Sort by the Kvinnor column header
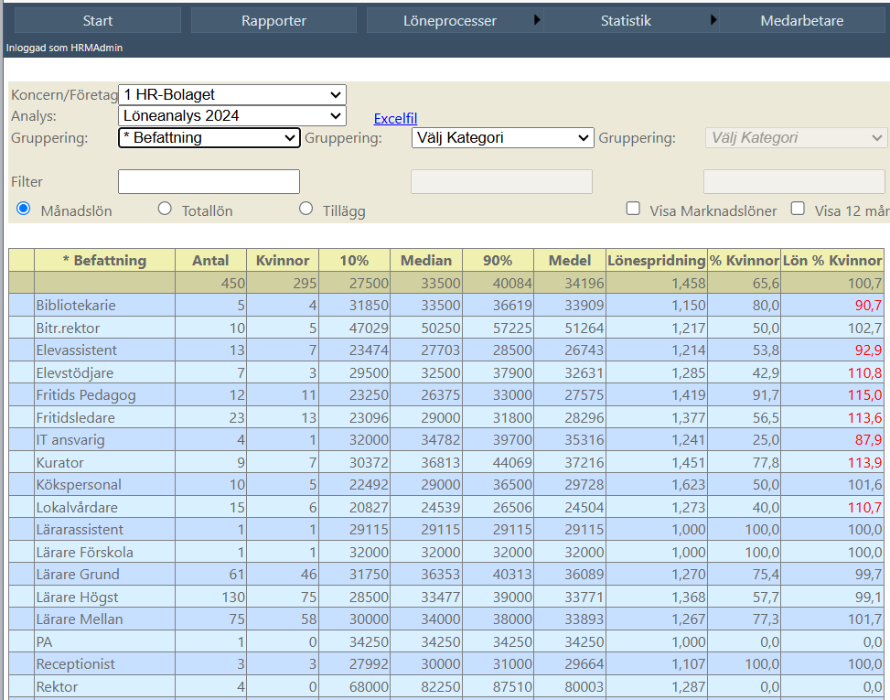Viewport: 890px width, 700px height. pyautogui.click(x=283, y=261)
